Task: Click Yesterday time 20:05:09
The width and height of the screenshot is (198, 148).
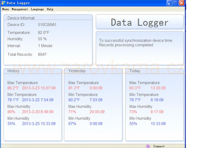Action: 97,112
